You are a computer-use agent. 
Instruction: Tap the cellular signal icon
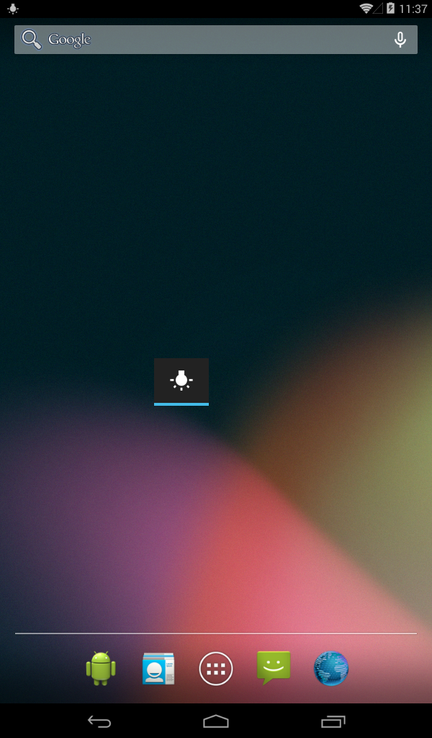coord(379,8)
